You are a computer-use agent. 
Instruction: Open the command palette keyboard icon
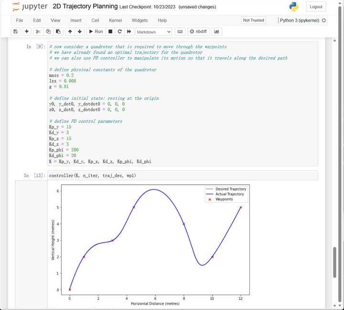pos(180,32)
